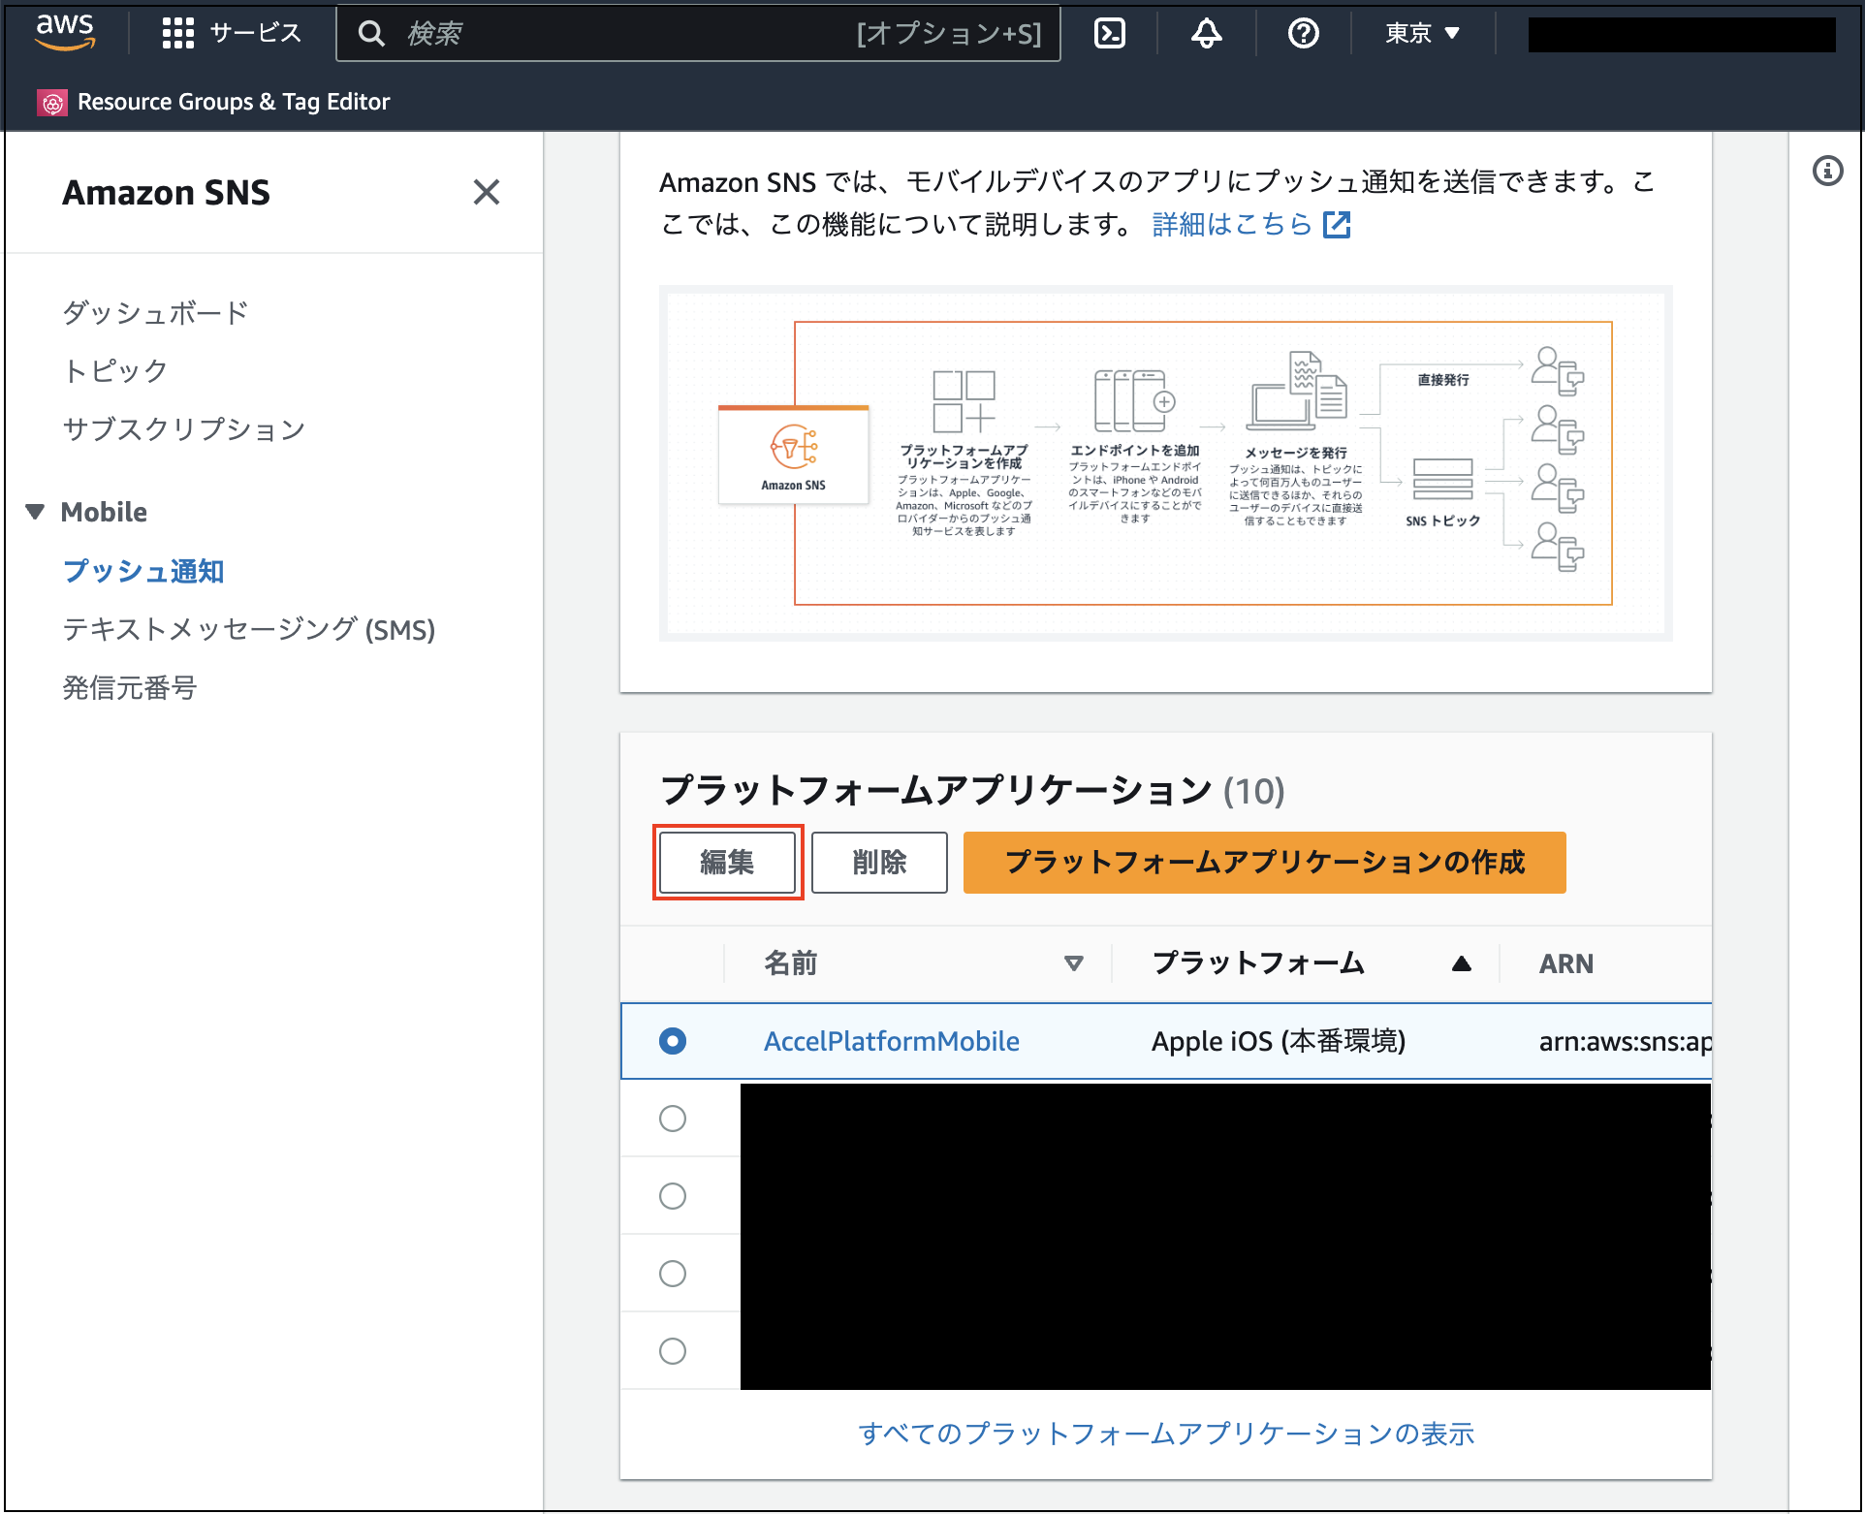Sort by プラットフォーム column arrow
This screenshot has width=1865, height=1514.
click(x=1461, y=963)
